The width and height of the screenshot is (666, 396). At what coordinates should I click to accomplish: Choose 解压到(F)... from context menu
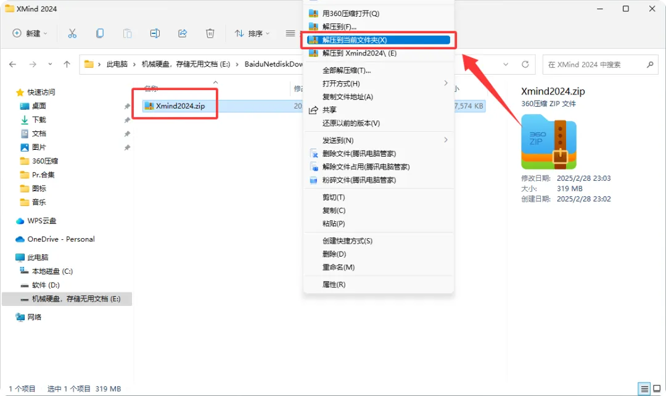tap(379, 27)
